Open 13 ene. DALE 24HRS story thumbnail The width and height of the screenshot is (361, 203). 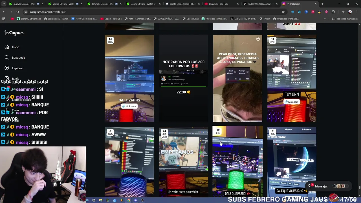pyautogui.click(x=129, y=78)
